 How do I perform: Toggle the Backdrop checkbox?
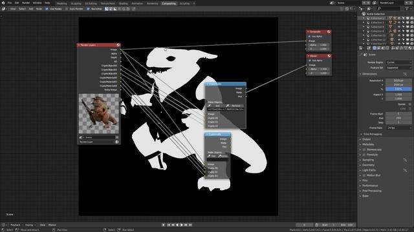pyautogui.click(x=88, y=8)
